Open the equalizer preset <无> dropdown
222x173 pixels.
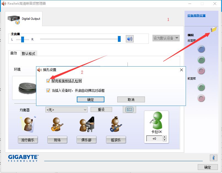[66, 110]
